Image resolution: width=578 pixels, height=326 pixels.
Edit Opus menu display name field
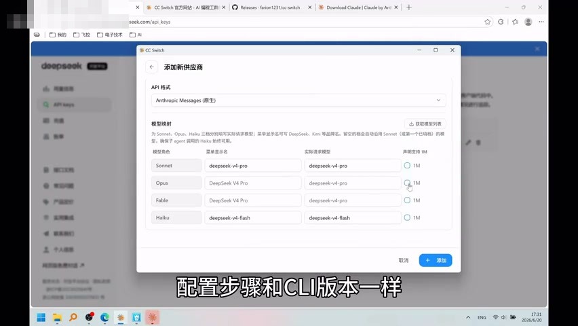click(253, 183)
